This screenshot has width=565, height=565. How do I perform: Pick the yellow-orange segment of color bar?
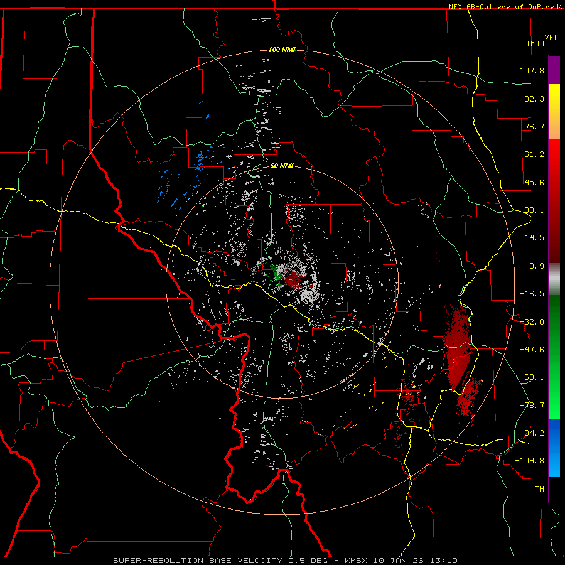click(554, 112)
